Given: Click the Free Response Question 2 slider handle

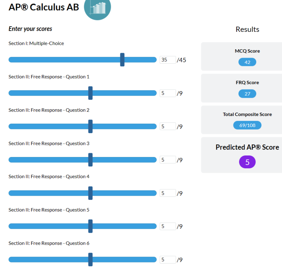Looking at the screenshot, I should [x=90, y=126].
